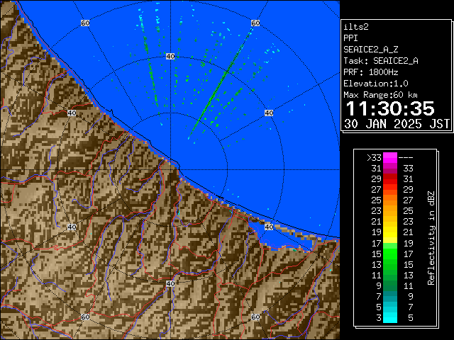
Task: Click the 'Max Range:60 km' line
Action: pyautogui.click(x=380, y=95)
